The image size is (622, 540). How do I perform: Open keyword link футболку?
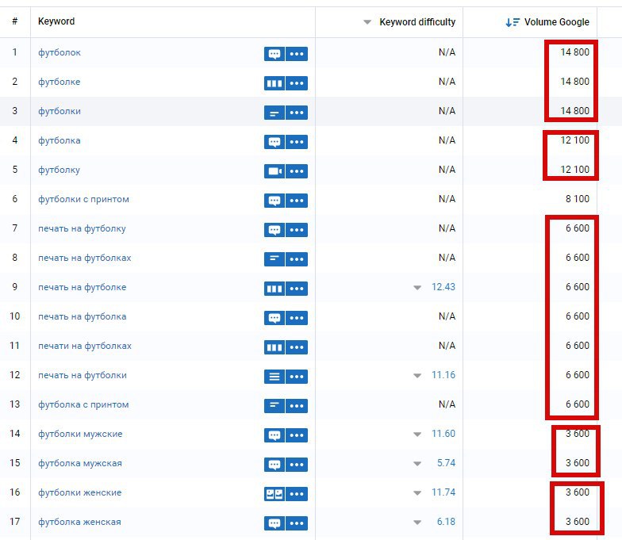click(59, 170)
